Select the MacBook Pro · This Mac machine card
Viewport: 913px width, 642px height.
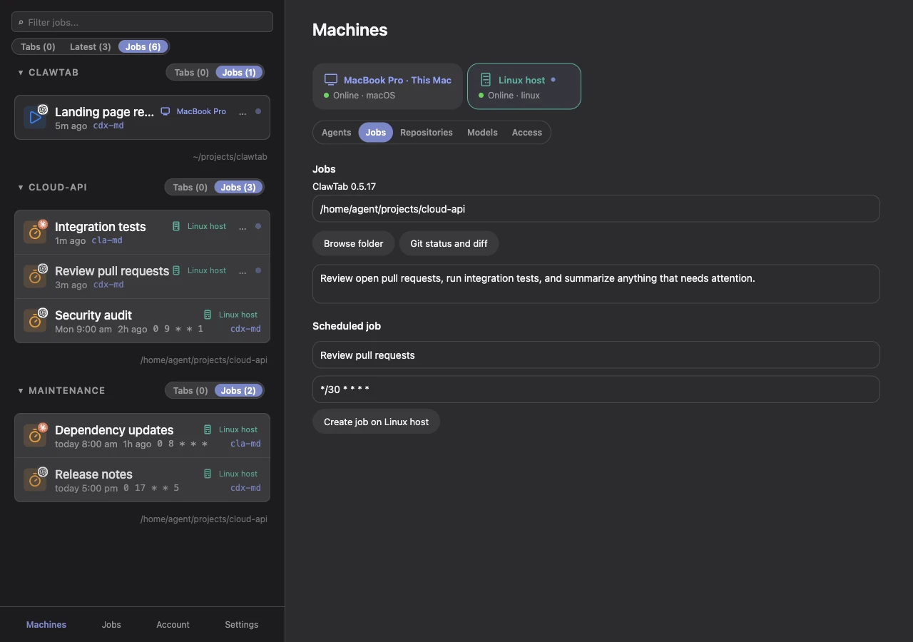pos(387,86)
